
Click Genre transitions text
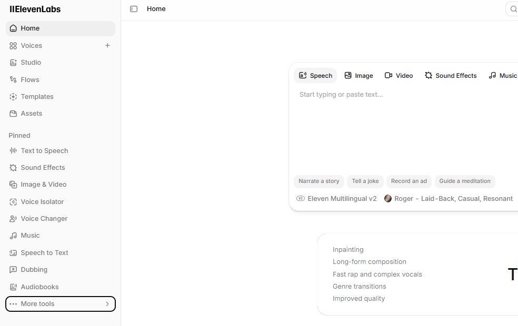[360, 287]
